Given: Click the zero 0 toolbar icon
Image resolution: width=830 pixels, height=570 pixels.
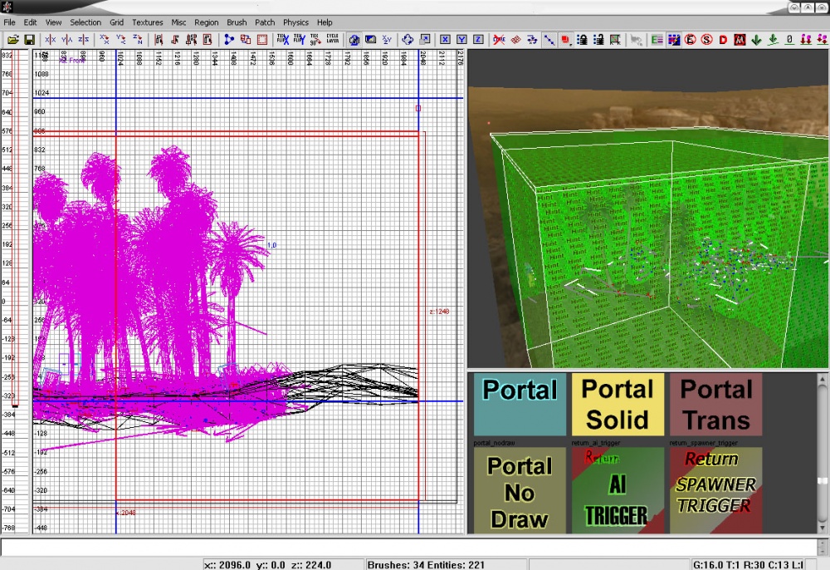Looking at the screenshot, I should [x=789, y=40].
